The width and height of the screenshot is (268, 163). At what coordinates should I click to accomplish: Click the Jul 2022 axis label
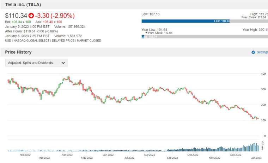point(129,158)
